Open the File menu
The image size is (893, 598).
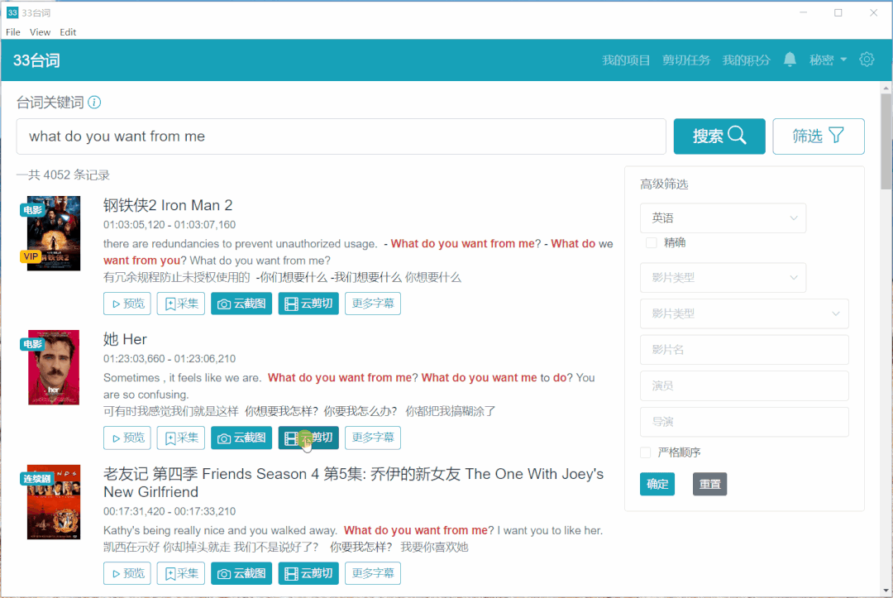pyautogui.click(x=13, y=32)
